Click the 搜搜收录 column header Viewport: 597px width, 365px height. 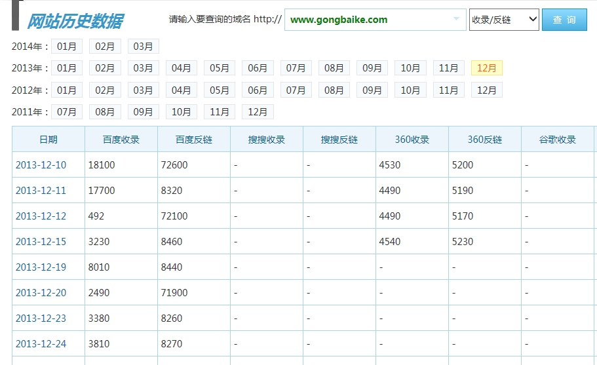click(x=267, y=140)
